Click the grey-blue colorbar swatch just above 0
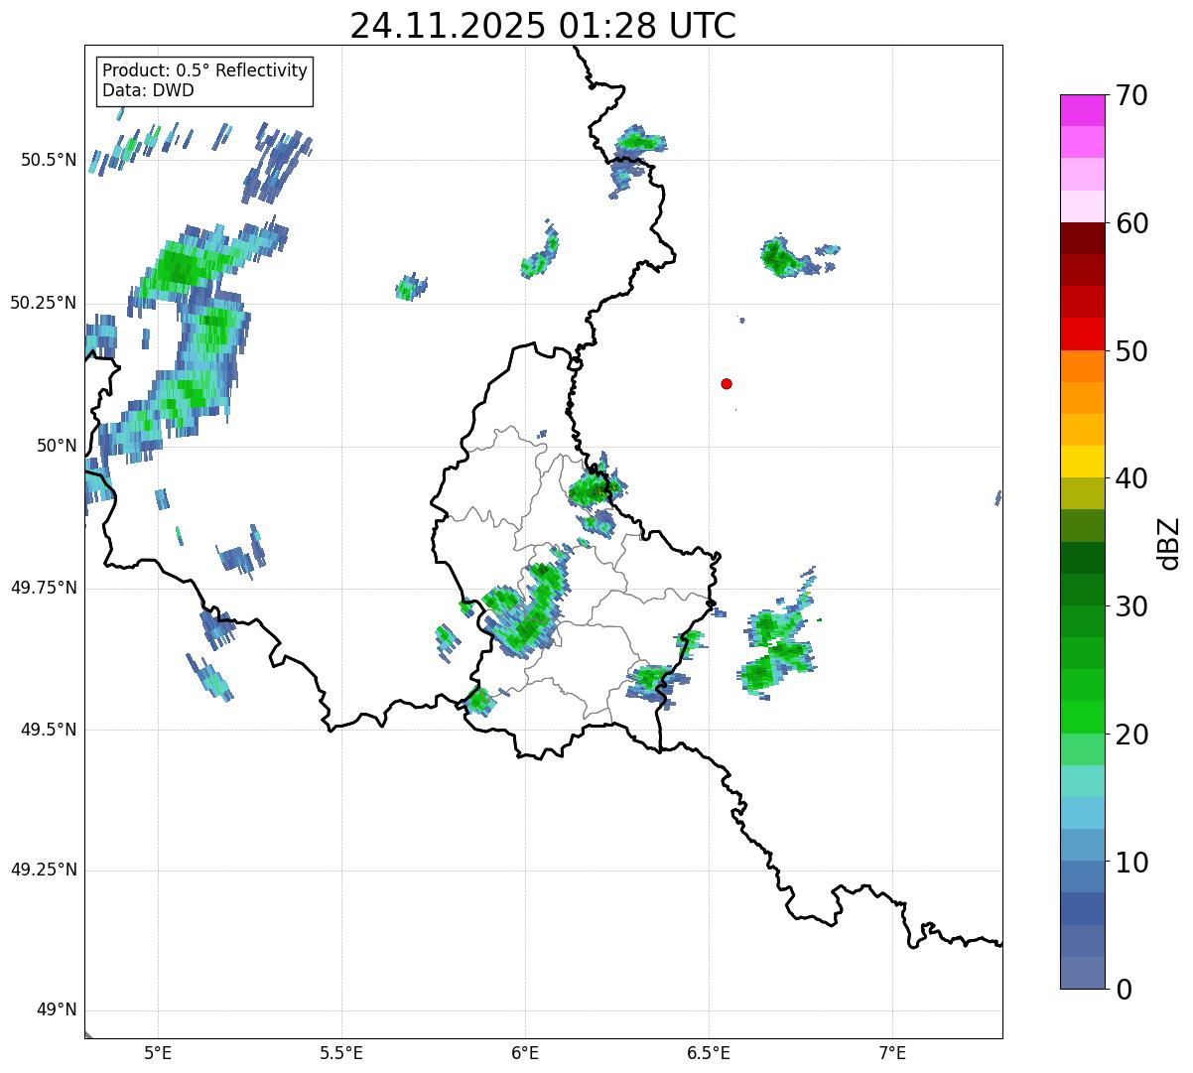Screen dimensions: 1193x1073 point(1083,973)
